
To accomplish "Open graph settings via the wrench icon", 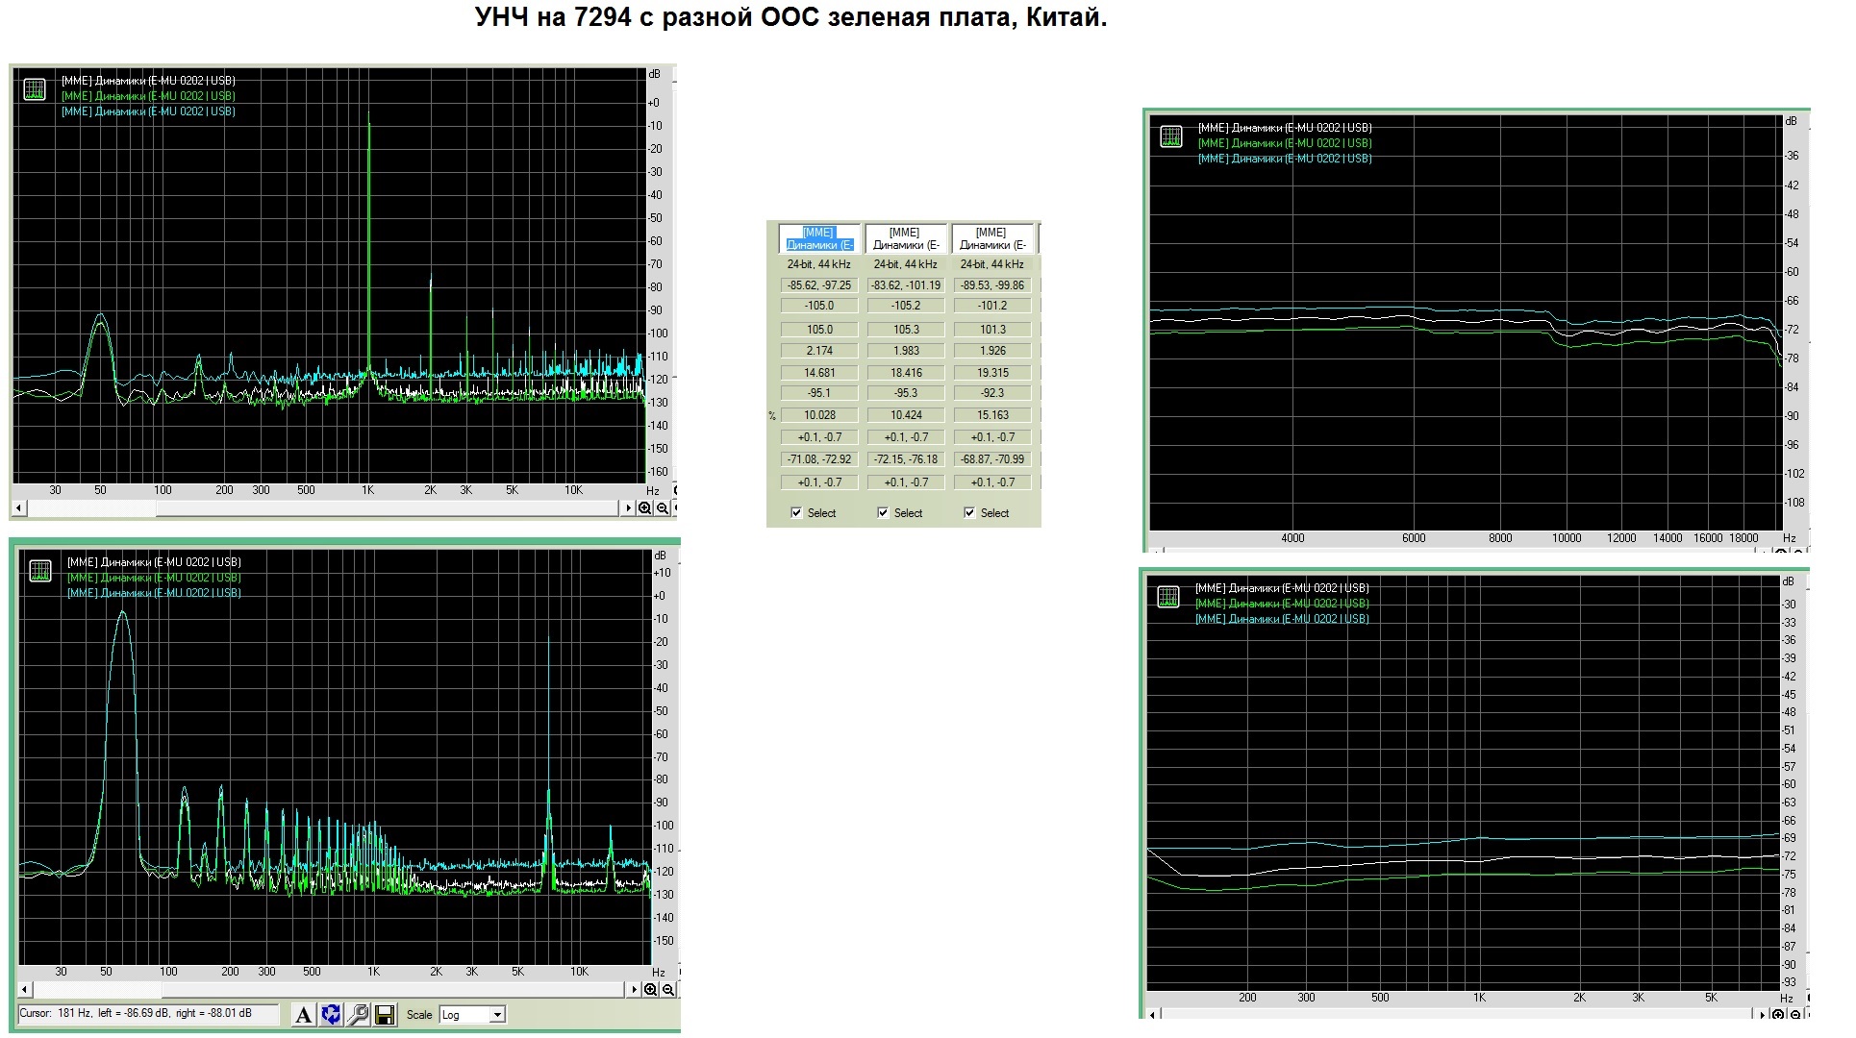I will coord(358,1015).
